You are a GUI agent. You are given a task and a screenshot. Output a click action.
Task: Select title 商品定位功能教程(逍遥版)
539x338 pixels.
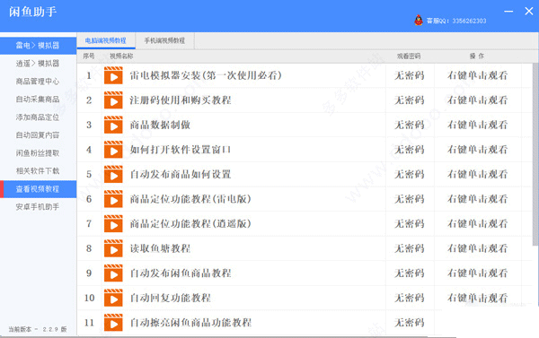click(x=190, y=224)
